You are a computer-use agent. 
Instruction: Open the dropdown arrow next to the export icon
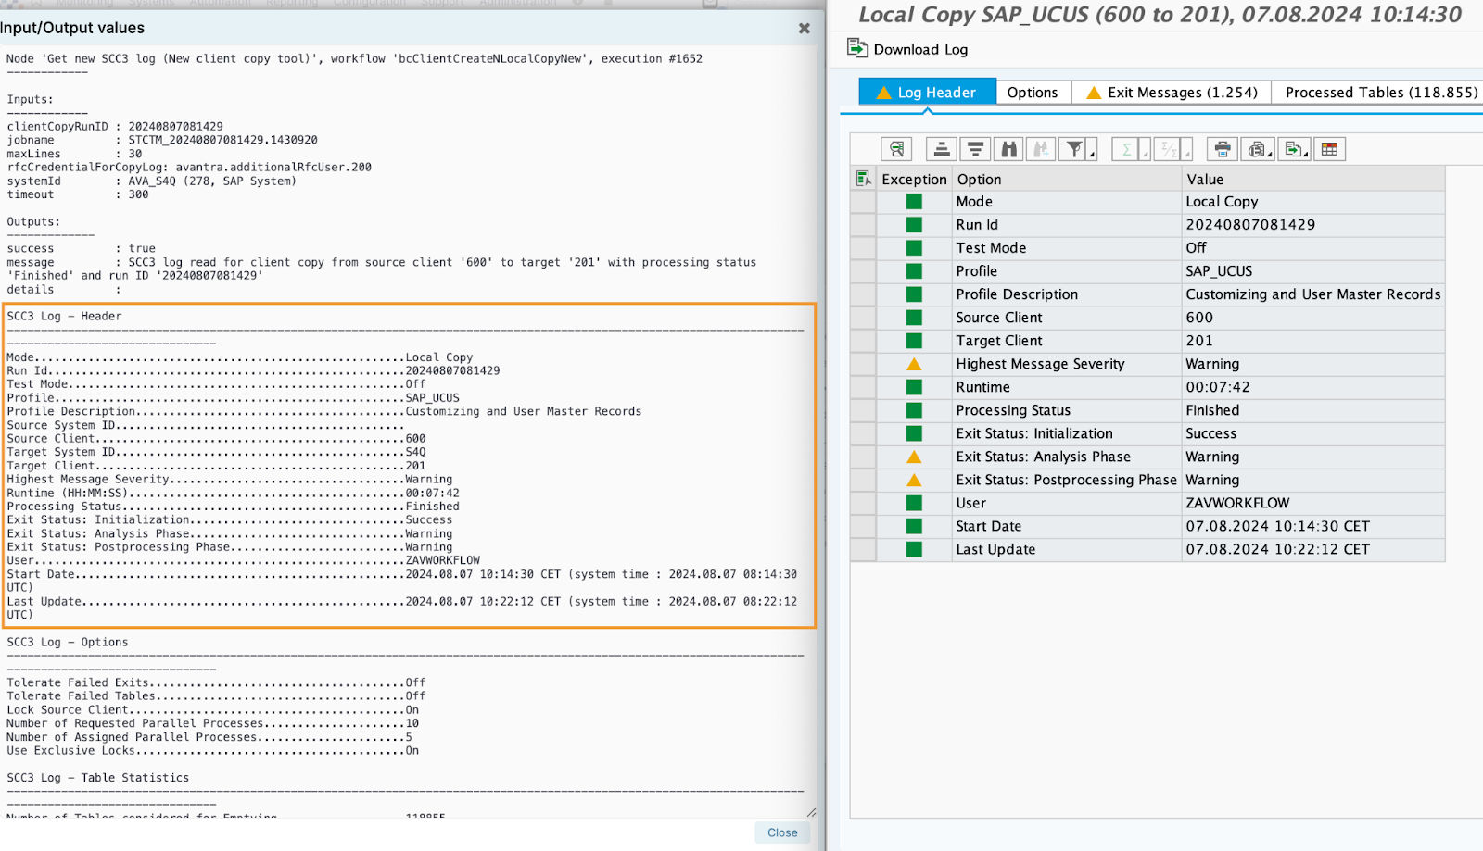coord(1305,155)
